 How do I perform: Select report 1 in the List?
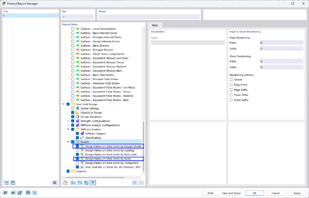(x=30, y=16)
